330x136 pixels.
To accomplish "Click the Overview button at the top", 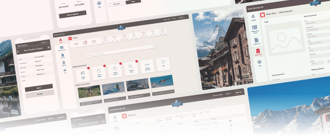I will (117, 4).
